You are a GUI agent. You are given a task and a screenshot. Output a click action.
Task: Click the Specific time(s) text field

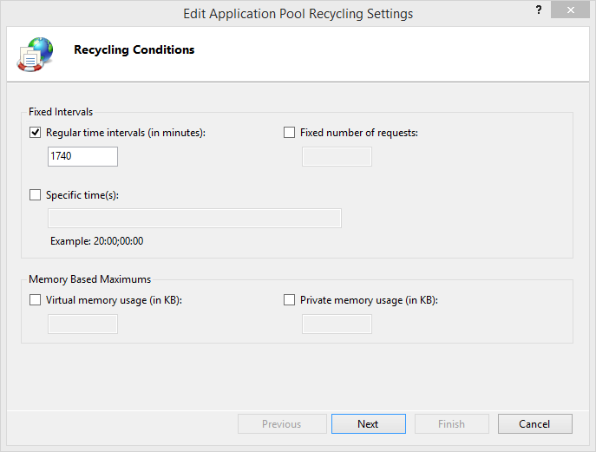[194, 218]
